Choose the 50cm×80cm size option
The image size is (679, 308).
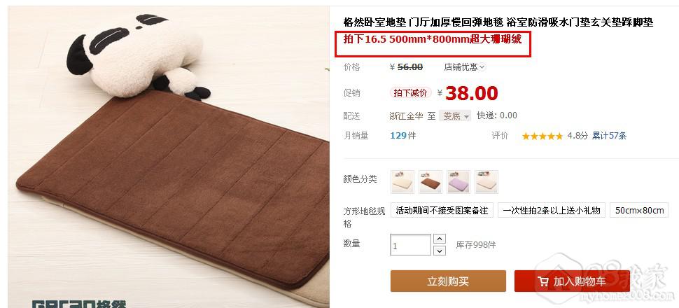[x=640, y=211]
